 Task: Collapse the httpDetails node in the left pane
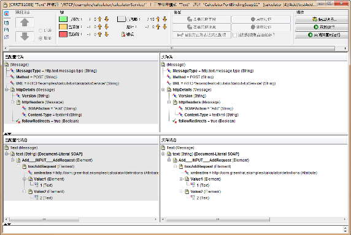[x=7, y=89]
